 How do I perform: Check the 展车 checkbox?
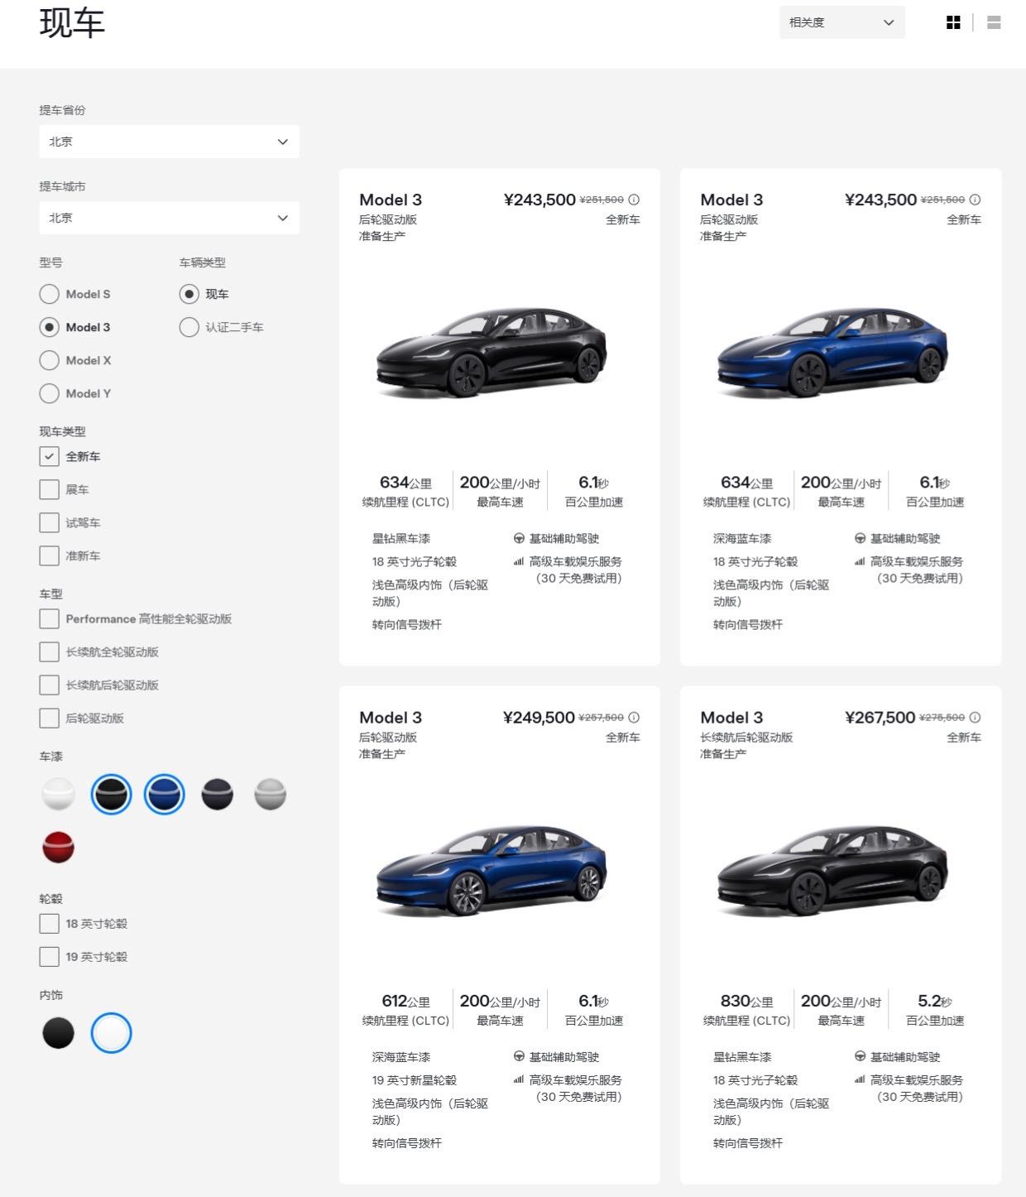point(49,489)
